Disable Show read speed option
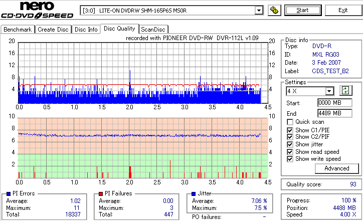Image resolution: width=363 pixels, height=221 pixels. [290, 152]
